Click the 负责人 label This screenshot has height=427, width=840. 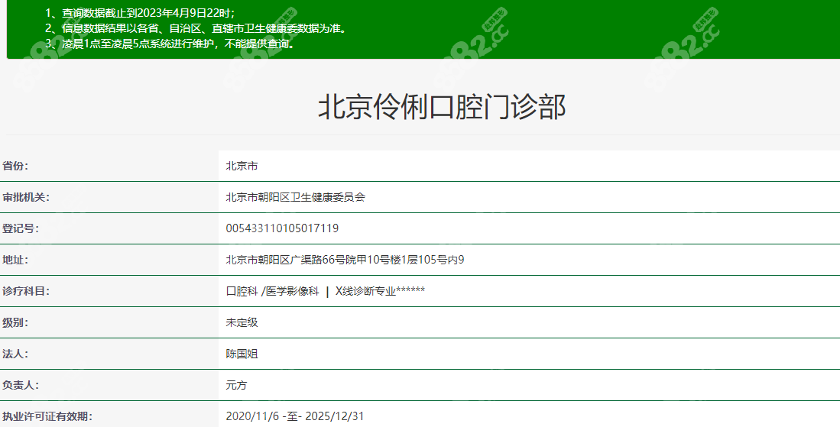[x=21, y=385]
